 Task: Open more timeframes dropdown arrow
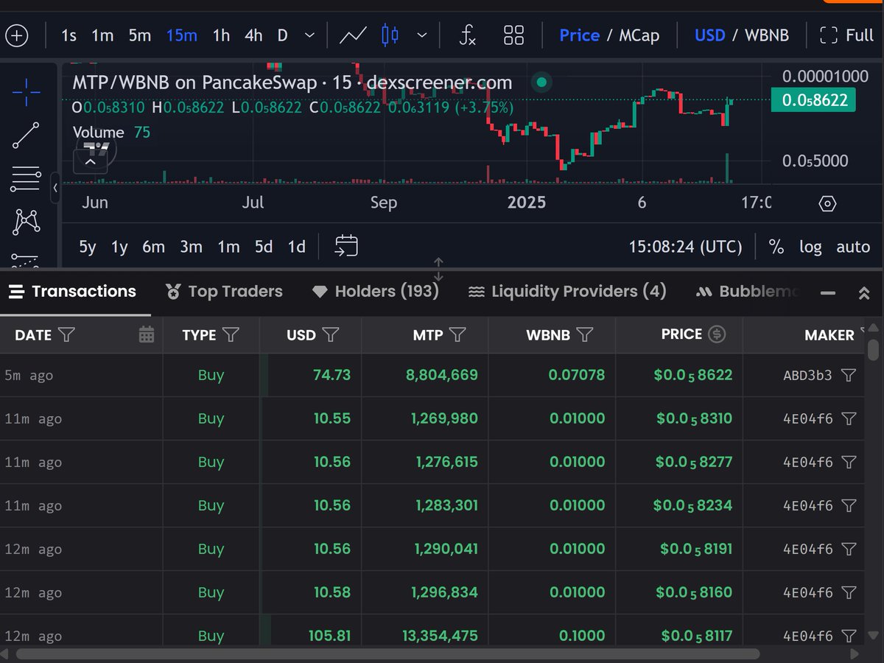pos(310,35)
